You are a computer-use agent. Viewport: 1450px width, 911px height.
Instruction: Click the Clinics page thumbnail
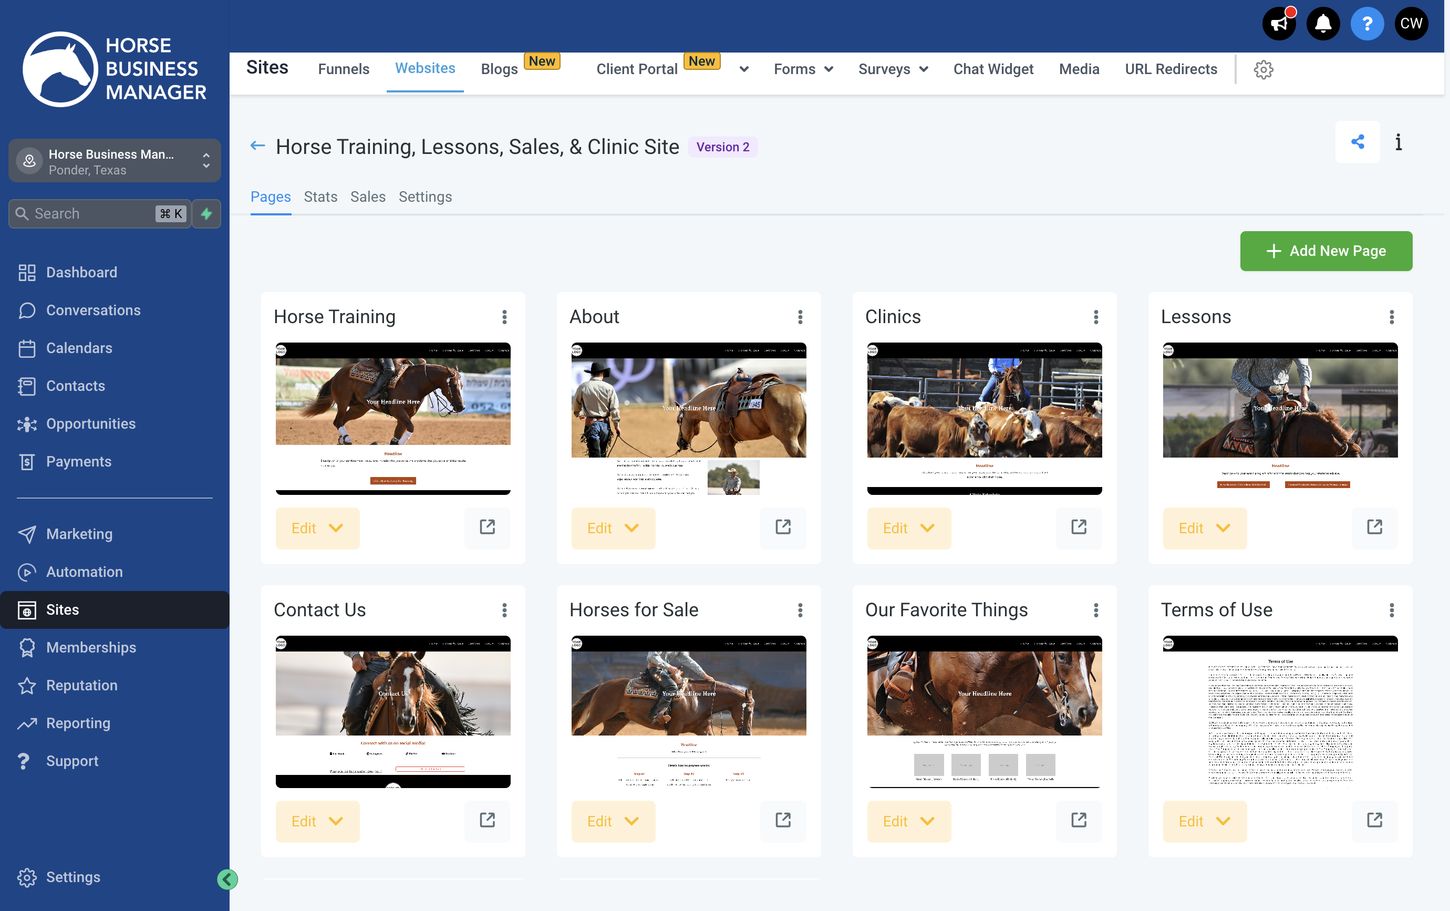pos(984,419)
